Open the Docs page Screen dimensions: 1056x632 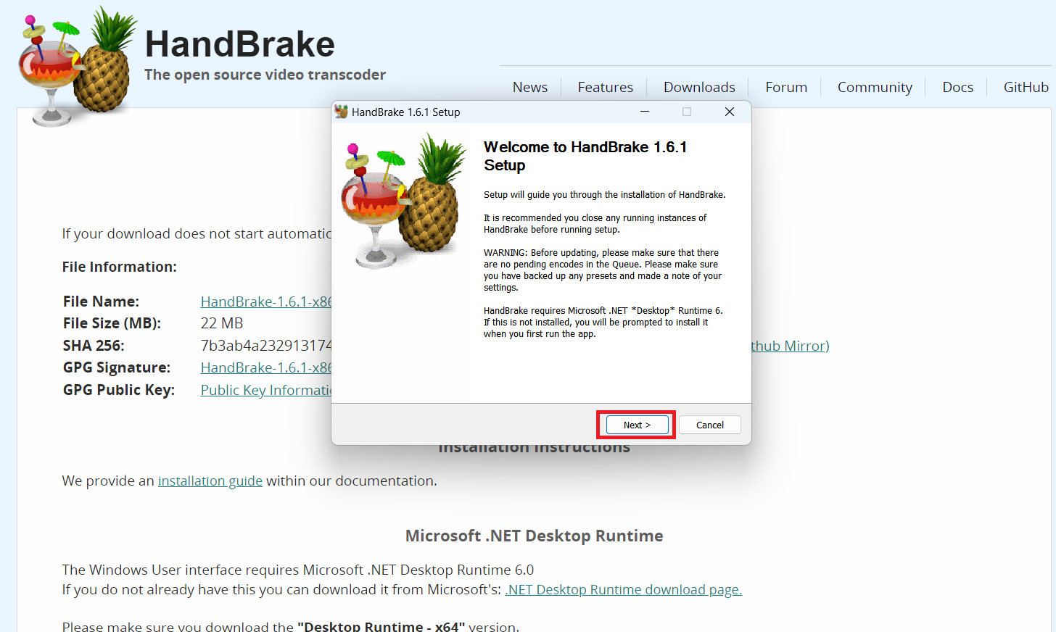coord(957,87)
